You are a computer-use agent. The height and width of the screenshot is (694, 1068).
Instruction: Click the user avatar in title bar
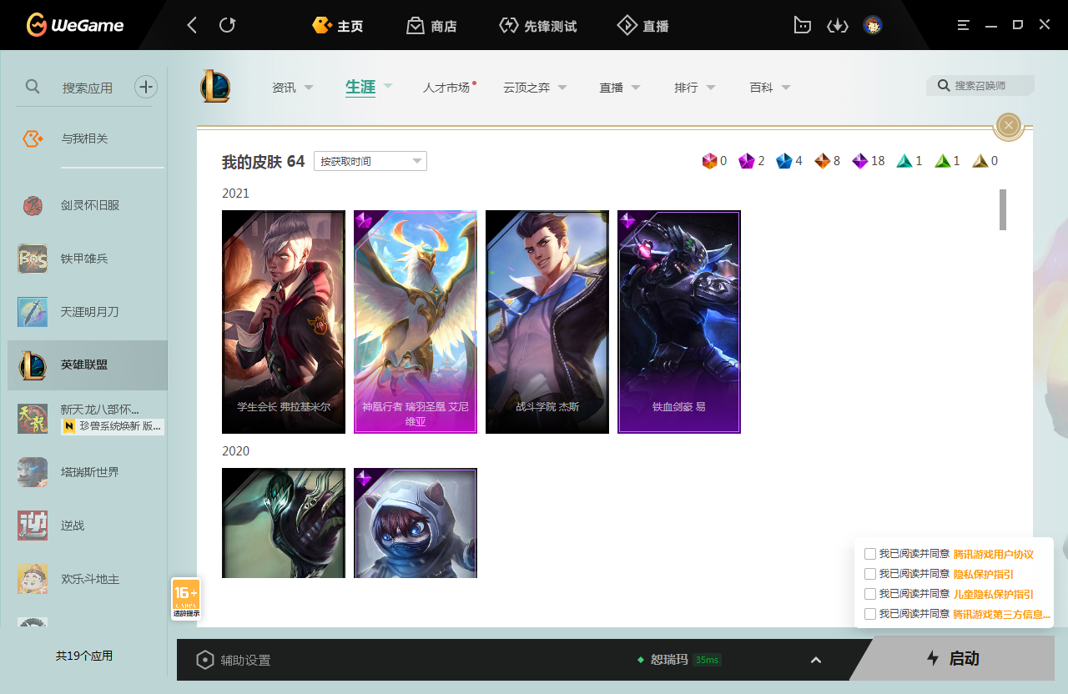click(873, 25)
